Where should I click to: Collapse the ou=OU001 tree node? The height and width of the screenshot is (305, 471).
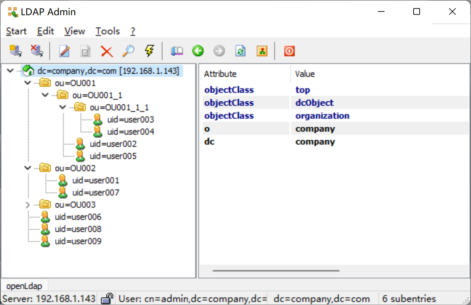(28, 83)
